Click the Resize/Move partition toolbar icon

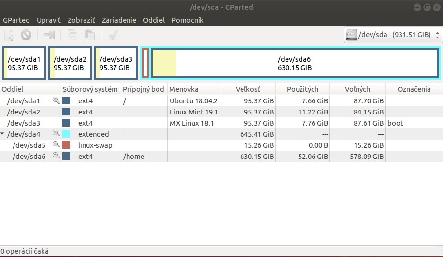[x=49, y=35]
